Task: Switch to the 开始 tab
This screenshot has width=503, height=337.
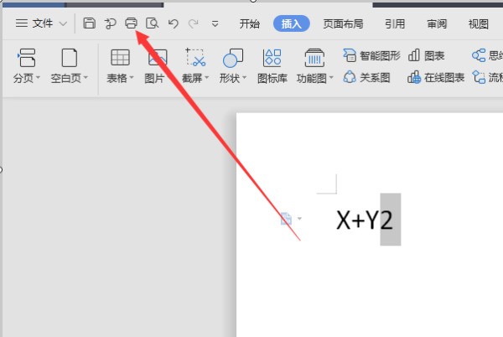Action: pyautogui.click(x=249, y=23)
